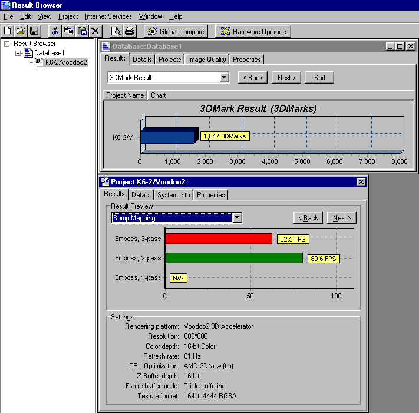This screenshot has width=419, height=413.
Task: Click Back button in Database window
Action: (x=253, y=77)
